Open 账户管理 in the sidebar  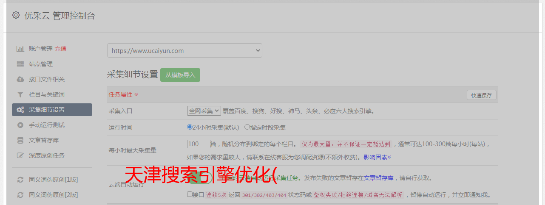click(x=41, y=49)
